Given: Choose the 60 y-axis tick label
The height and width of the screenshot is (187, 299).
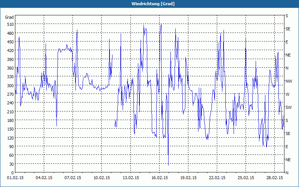Looking at the screenshot, I should [12, 155].
